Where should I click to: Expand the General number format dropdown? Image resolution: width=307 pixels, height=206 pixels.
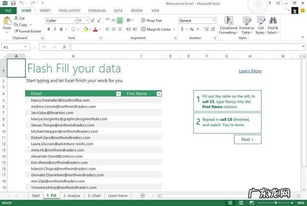click(x=214, y=21)
